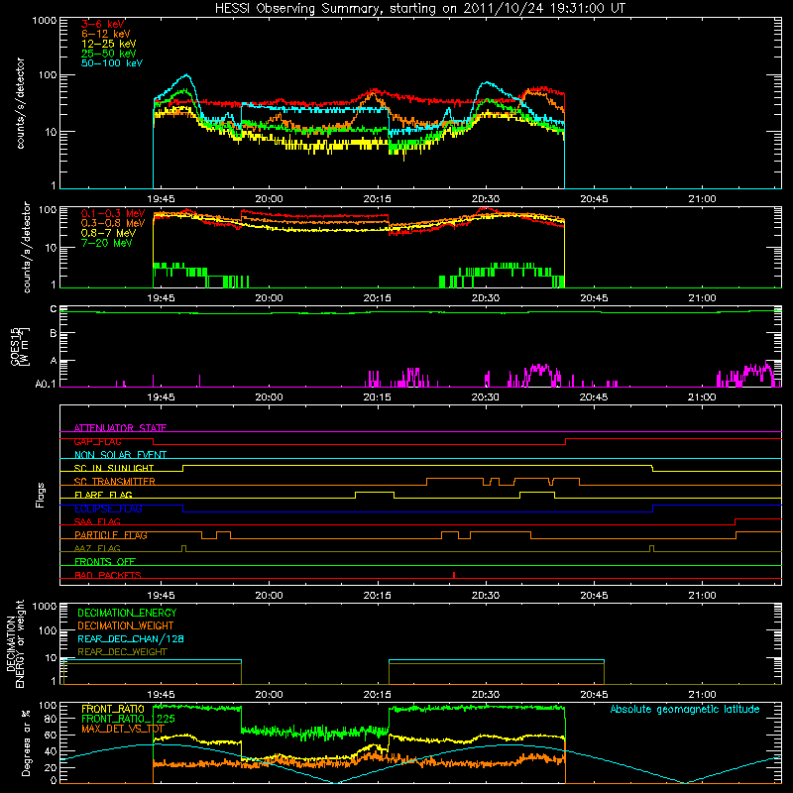Select the DECIMATION_ENERGY legend label
The image size is (793, 793).
[127, 613]
